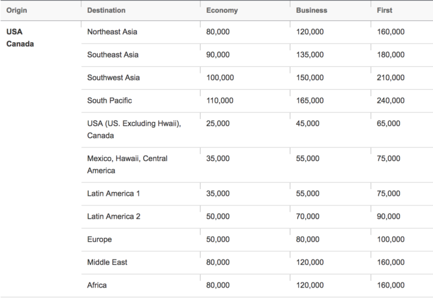Select the Northeast Asia destination
Viewport: 433px width, 298px height.
tap(112, 32)
